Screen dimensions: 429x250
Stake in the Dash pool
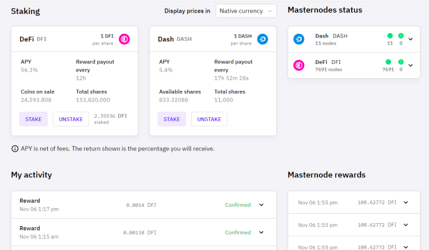(x=171, y=119)
